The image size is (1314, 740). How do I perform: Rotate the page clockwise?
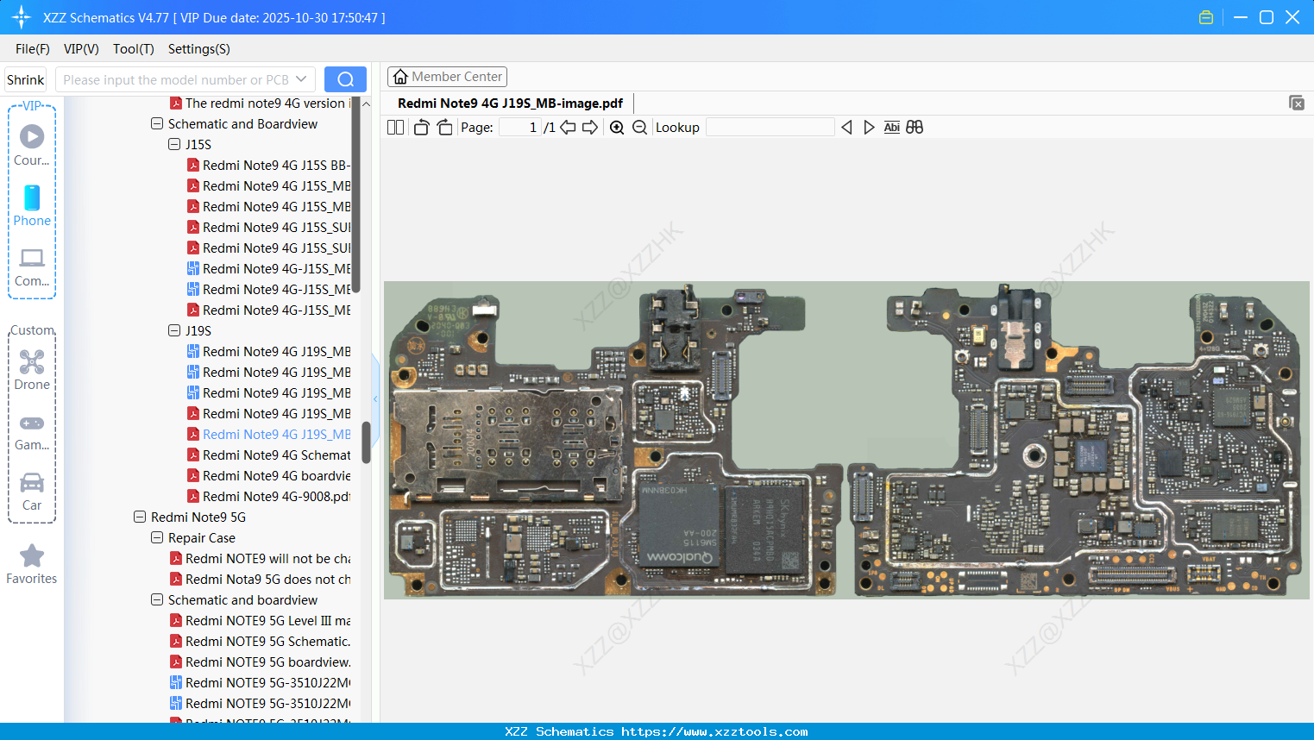(x=444, y=128)
